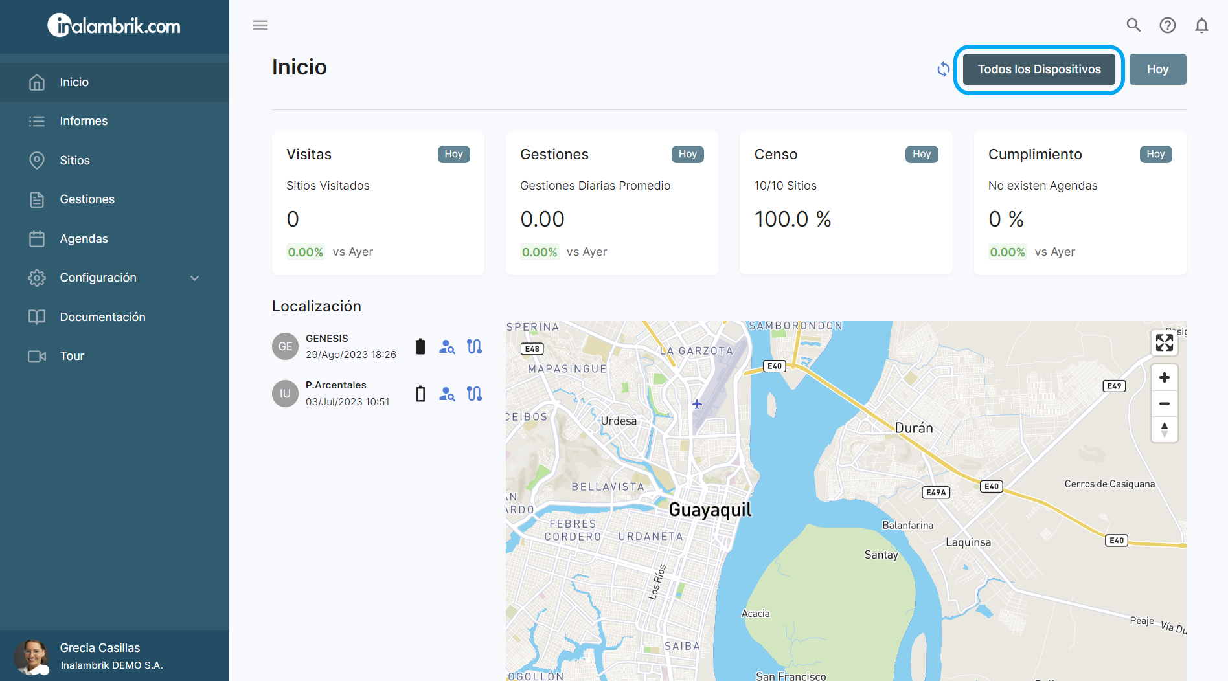Click the 29/Ago/2023 18:26 timestamp

(x=351, y=355)
